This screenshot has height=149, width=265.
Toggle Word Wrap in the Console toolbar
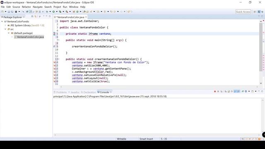pyautogui.click(x=232, y=91)
